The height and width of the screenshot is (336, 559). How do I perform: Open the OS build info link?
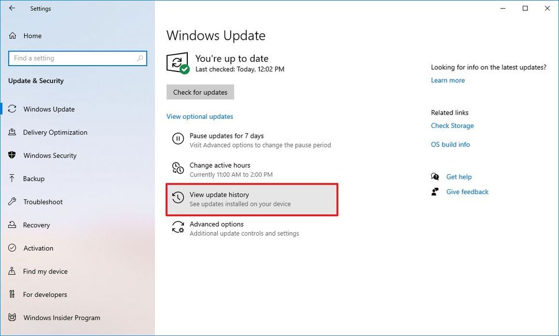[450, 145]
